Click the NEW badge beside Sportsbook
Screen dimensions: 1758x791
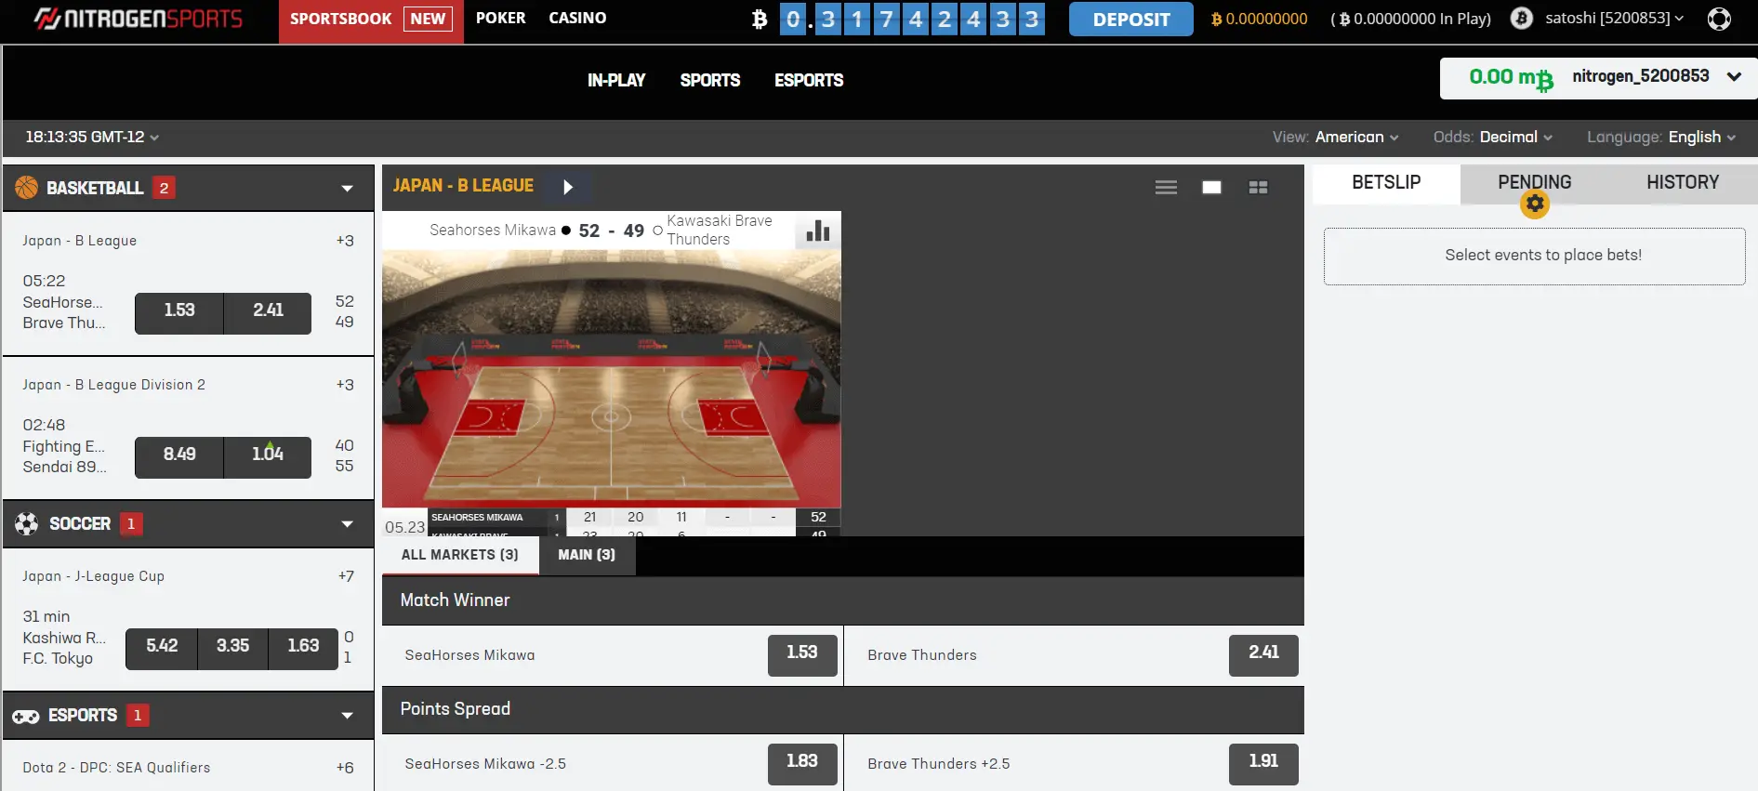(428, 20)
